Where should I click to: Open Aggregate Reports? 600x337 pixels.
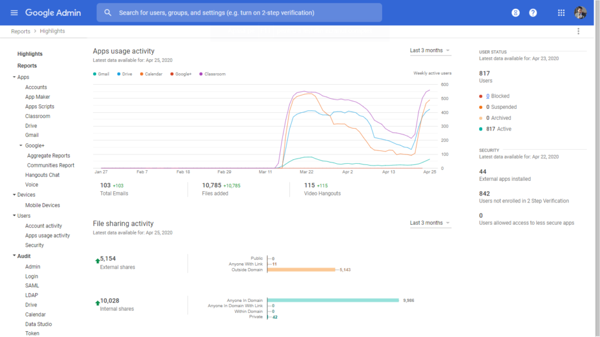[49, 156]
